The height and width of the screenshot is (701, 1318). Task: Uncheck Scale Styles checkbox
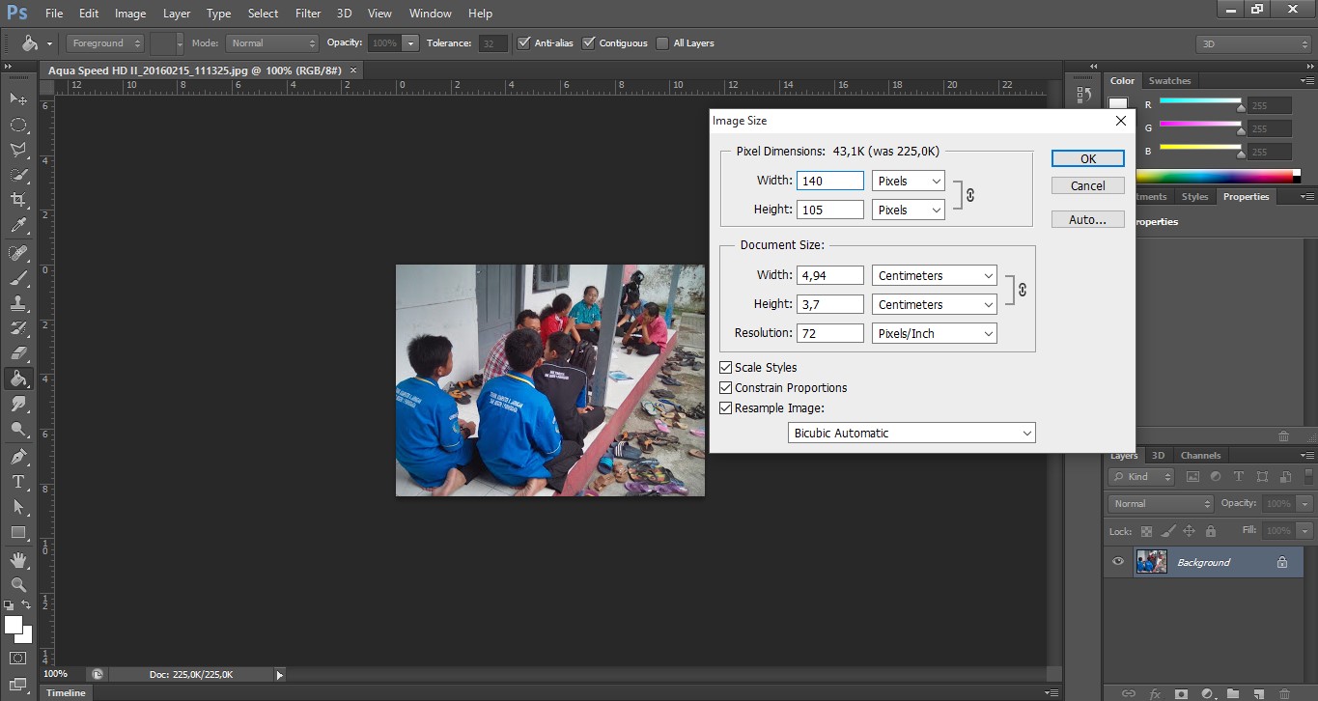tap(726, 368)
